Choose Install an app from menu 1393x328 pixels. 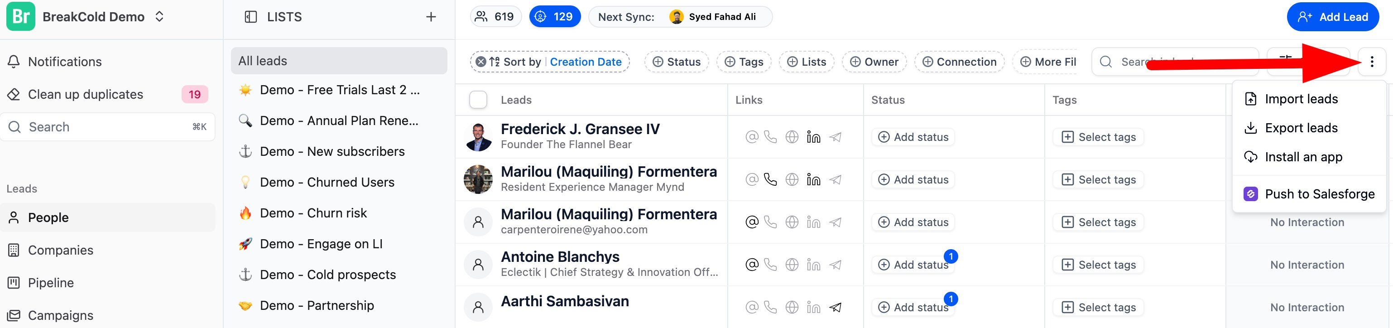click(x=1309, y=157)
